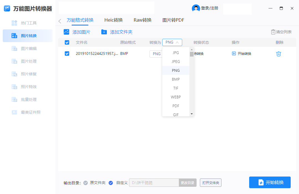Switch to the Heic转换 tab
This screenshot has height=194, width=299.
[114, 20]
